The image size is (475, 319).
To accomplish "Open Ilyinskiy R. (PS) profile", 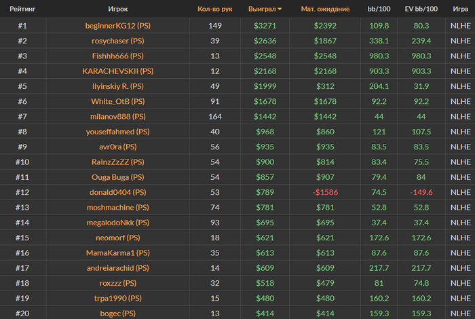I will (x=117, y=86).
